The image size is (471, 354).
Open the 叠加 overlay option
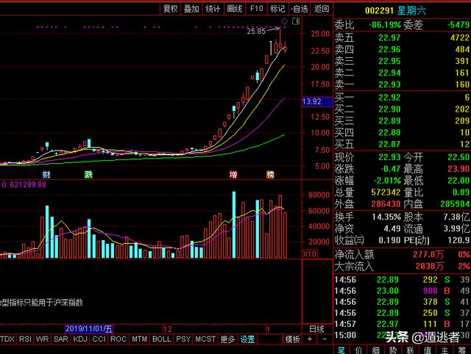191,9
